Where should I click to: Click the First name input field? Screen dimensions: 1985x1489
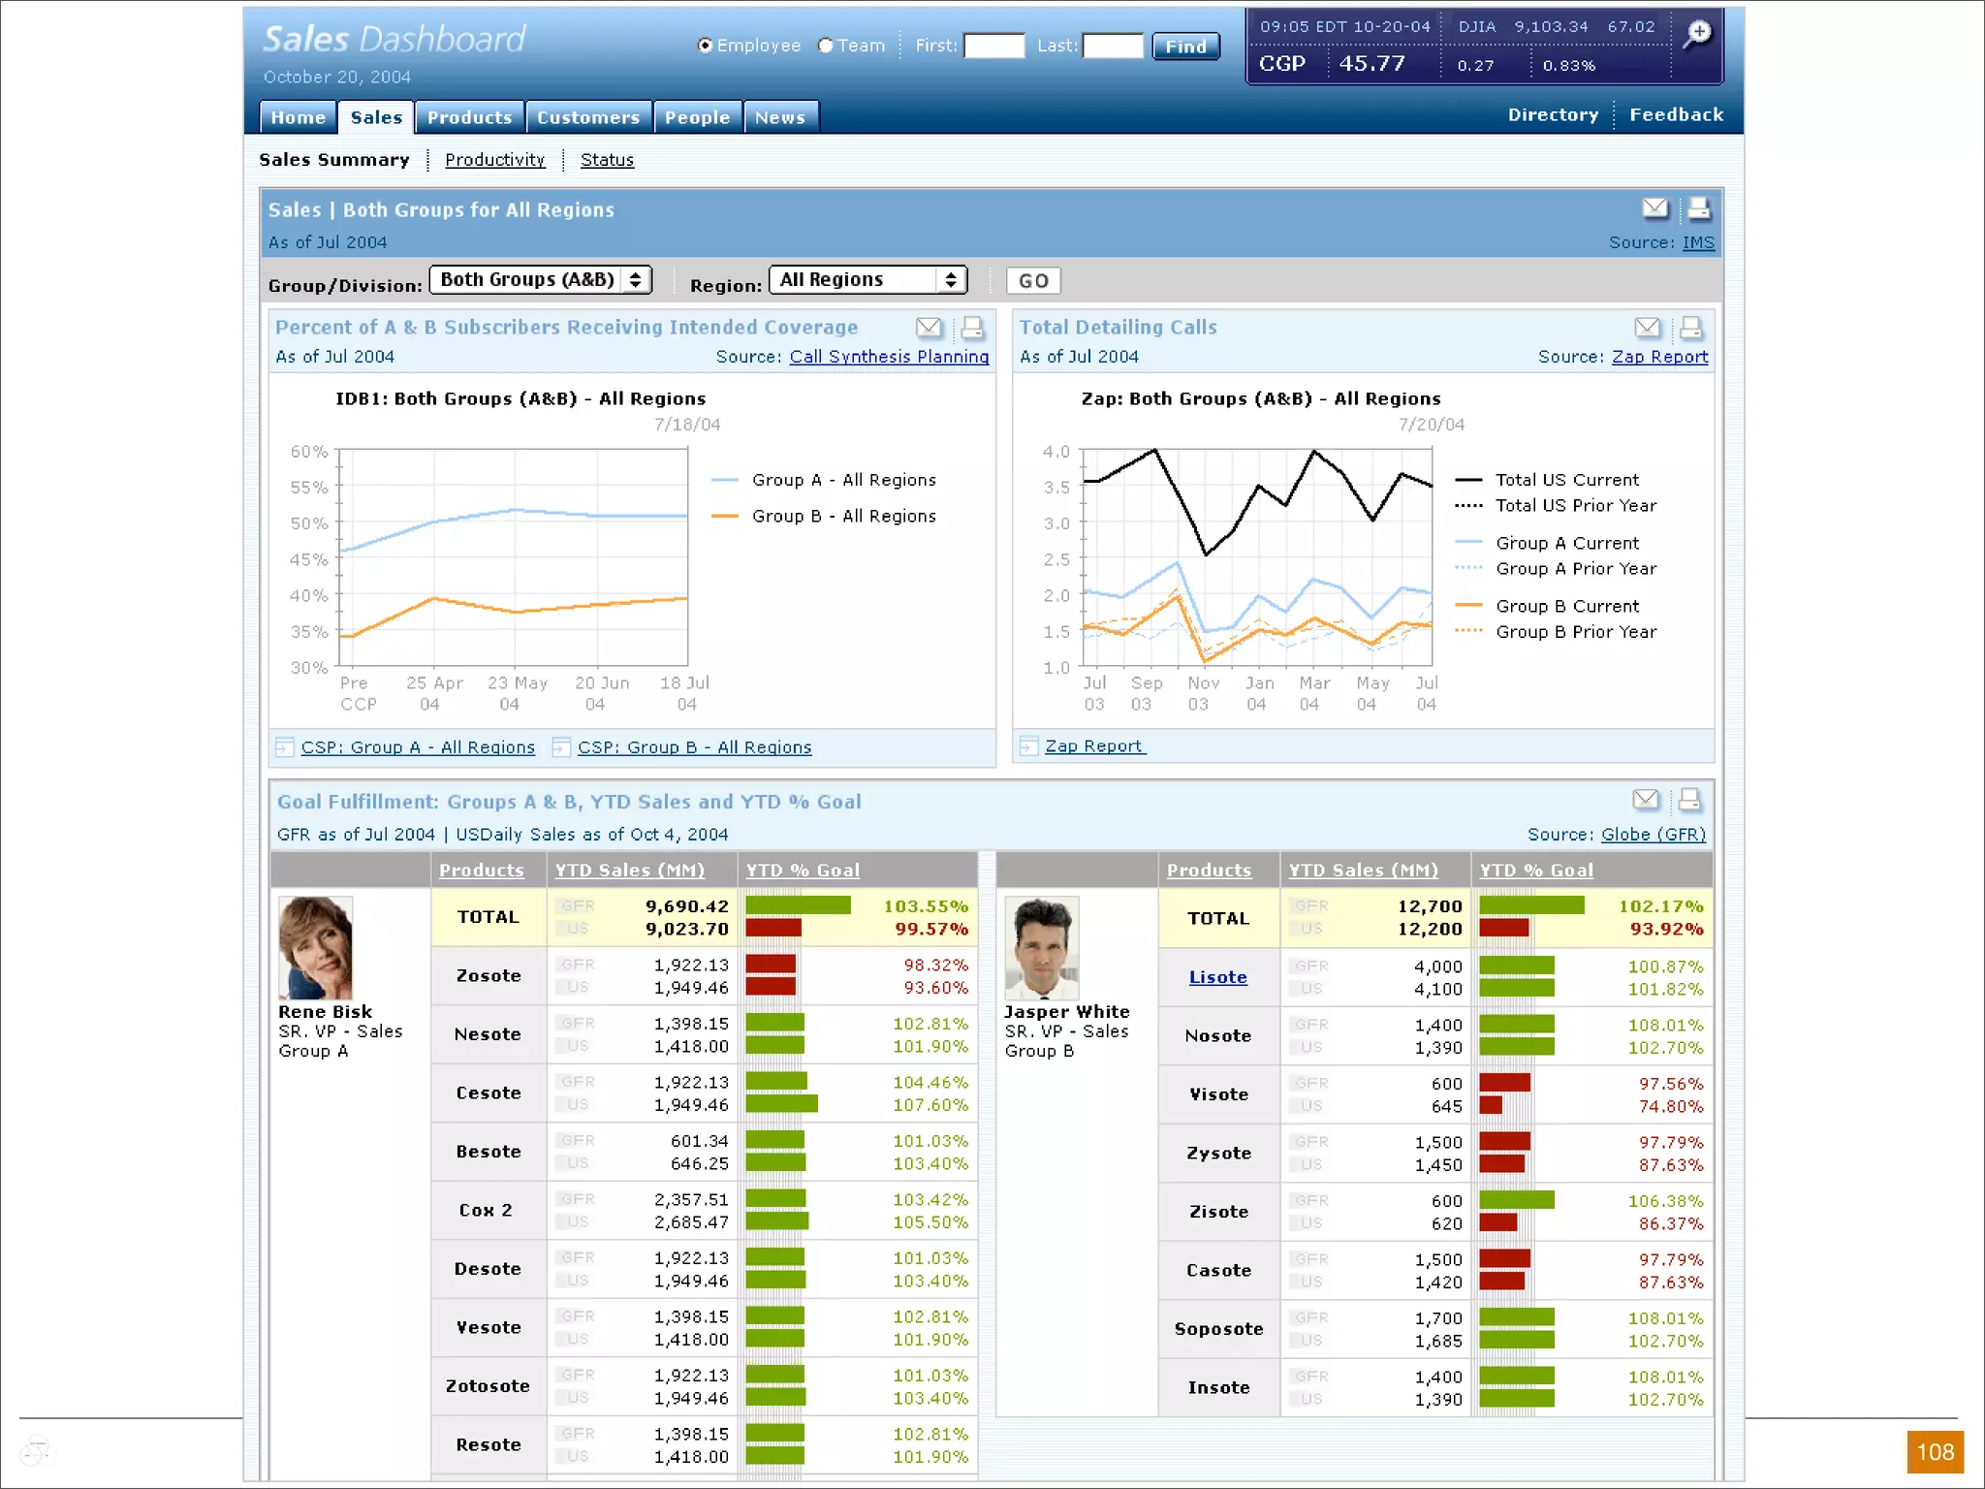point(993,46)
